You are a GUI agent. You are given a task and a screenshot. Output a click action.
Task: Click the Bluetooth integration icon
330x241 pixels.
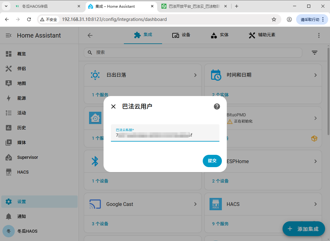coord(95,161)
